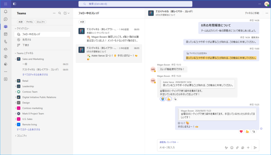Screen dimensions: 271x155
Task: Toggle コミュニティ filter chip
Action: (x=40, y=22)
